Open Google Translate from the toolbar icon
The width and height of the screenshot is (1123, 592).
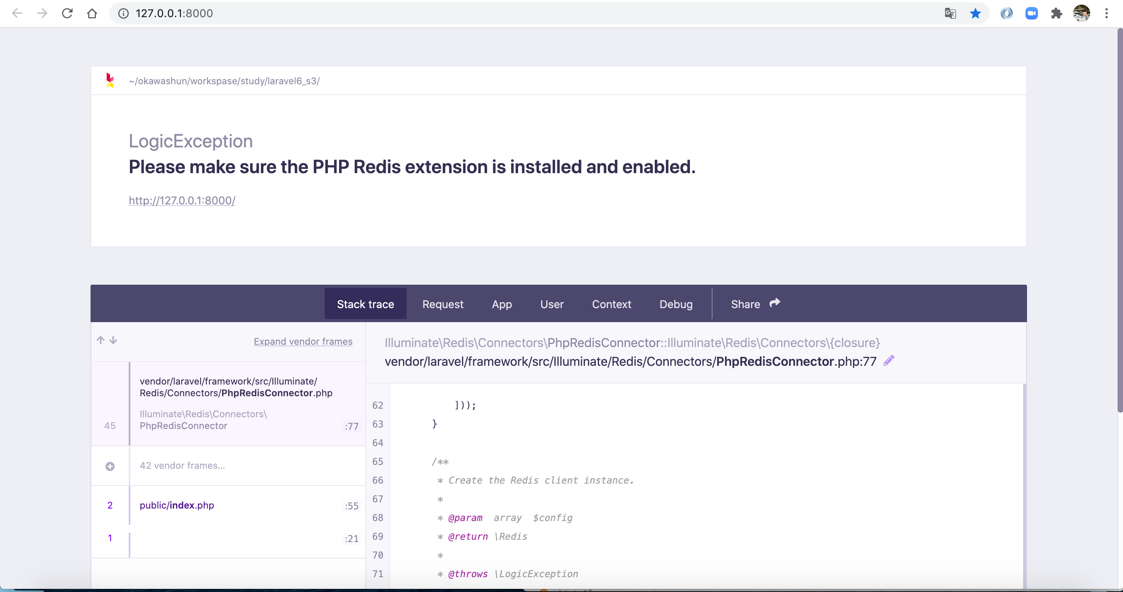click(x=950, y=13)
